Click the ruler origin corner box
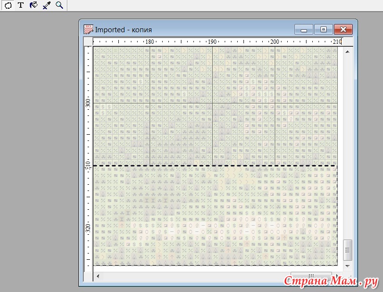The height and width of the screenshot is (292, 383). 88,41
